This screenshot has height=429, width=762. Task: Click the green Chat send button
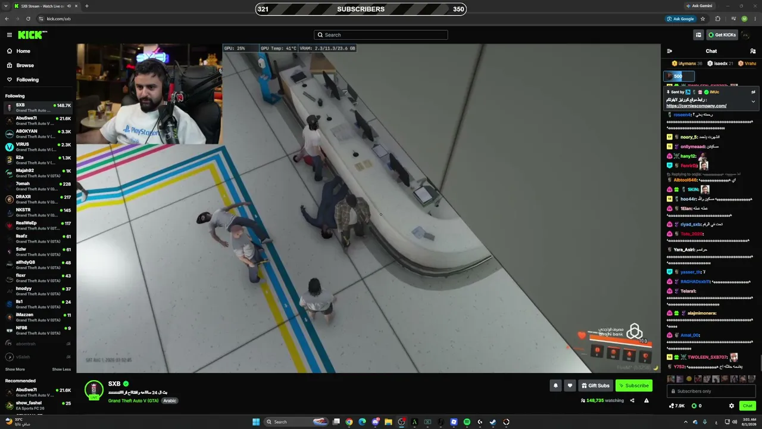pyautogui.click(x=748, y=406)
